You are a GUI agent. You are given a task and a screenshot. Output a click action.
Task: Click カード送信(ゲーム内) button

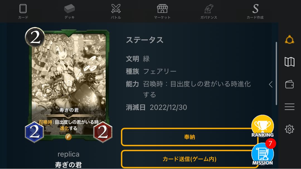tap(189, 159)
